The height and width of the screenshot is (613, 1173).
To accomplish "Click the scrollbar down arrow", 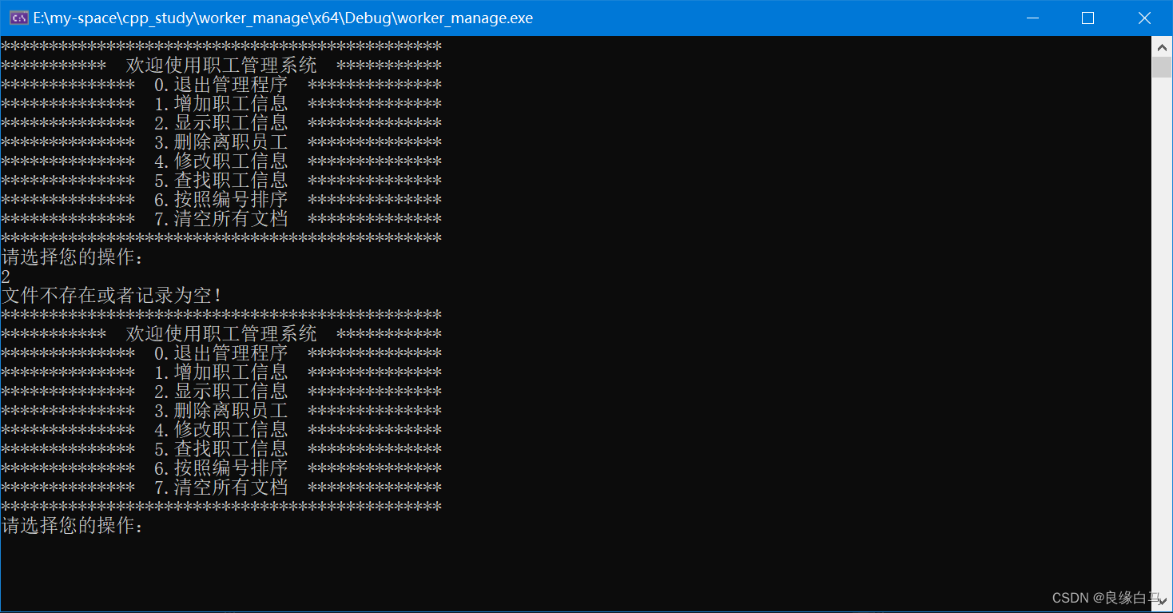I will [x=1161, y=600].
